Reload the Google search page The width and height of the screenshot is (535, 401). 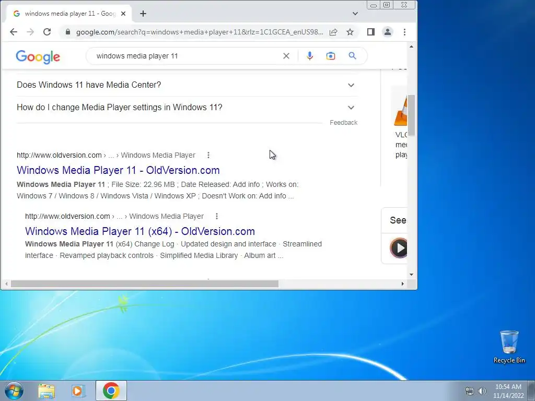coord(47,32)
